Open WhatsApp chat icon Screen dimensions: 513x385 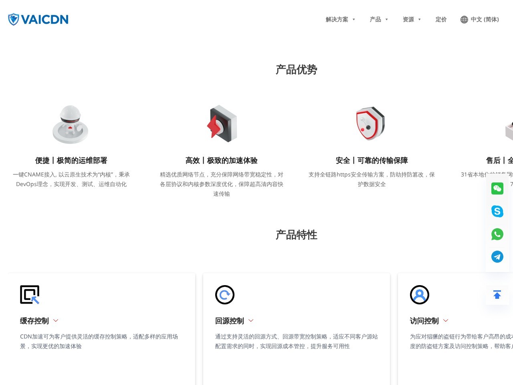497,234
